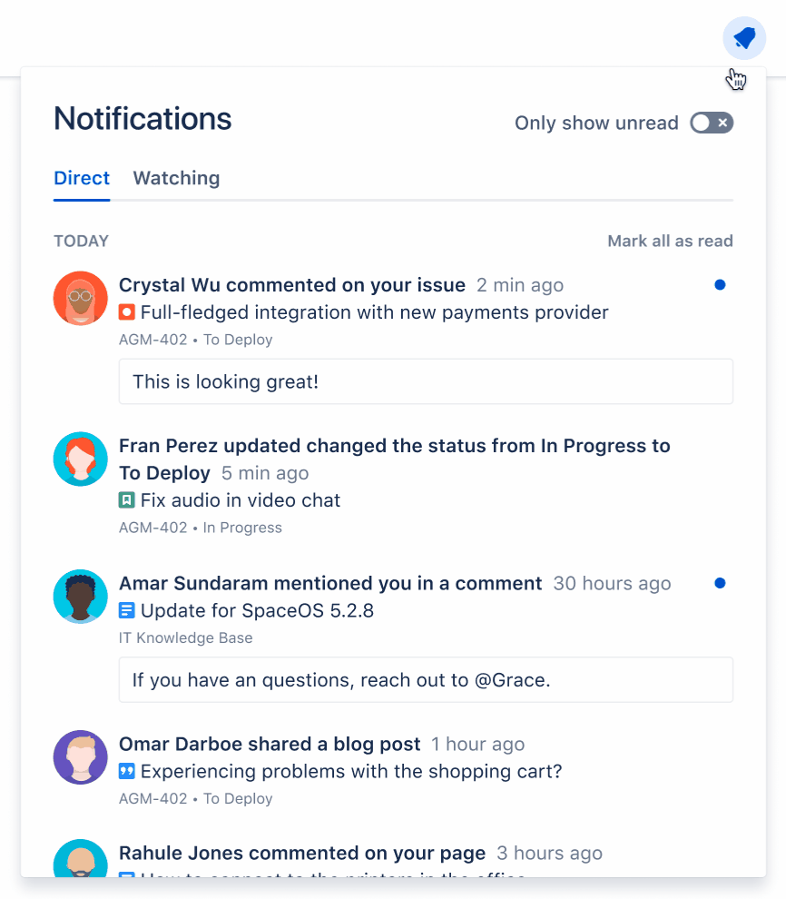Screen dimensions: 786x899
Task: Click Rahule Jones's avatar
Action: 81,859
